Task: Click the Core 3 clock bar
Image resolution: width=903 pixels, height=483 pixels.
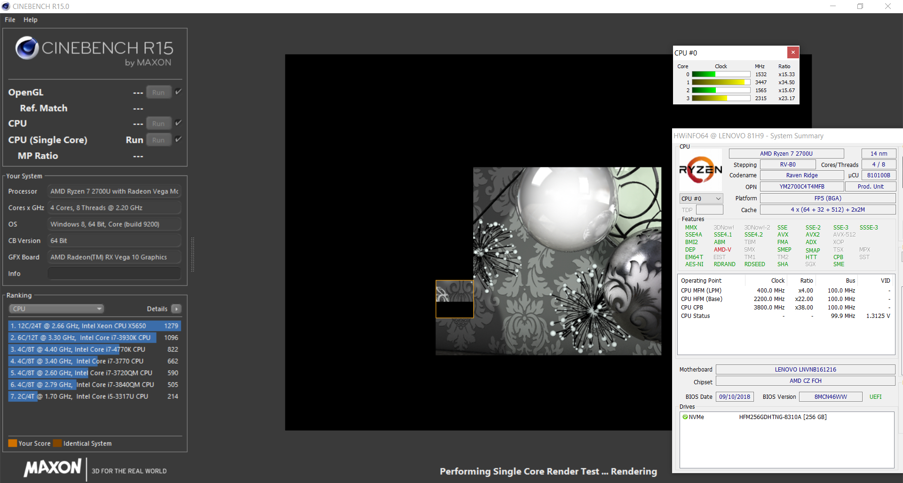Action: point(721,98)
